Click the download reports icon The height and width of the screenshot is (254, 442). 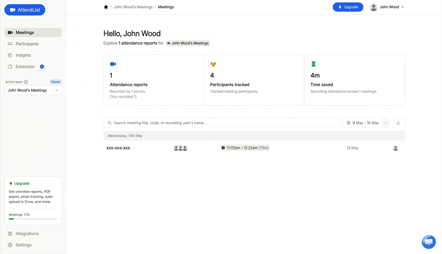point(398,123)
